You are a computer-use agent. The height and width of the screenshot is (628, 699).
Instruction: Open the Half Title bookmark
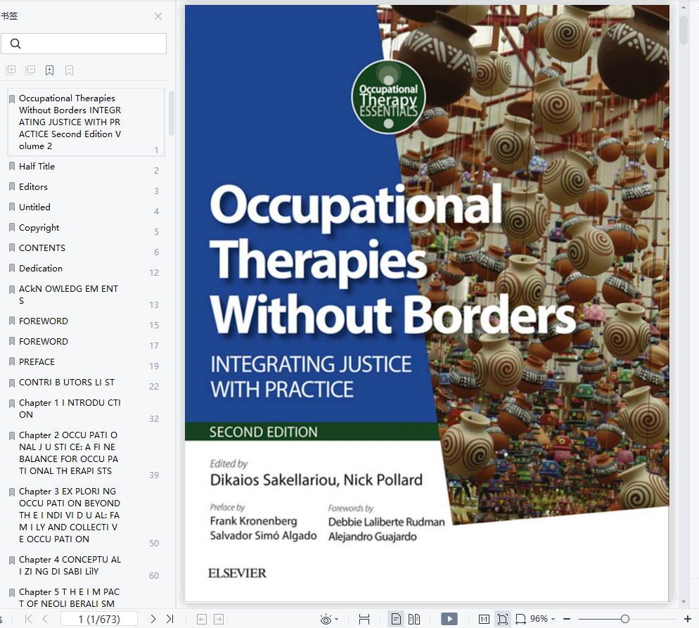tap(37, 166)
